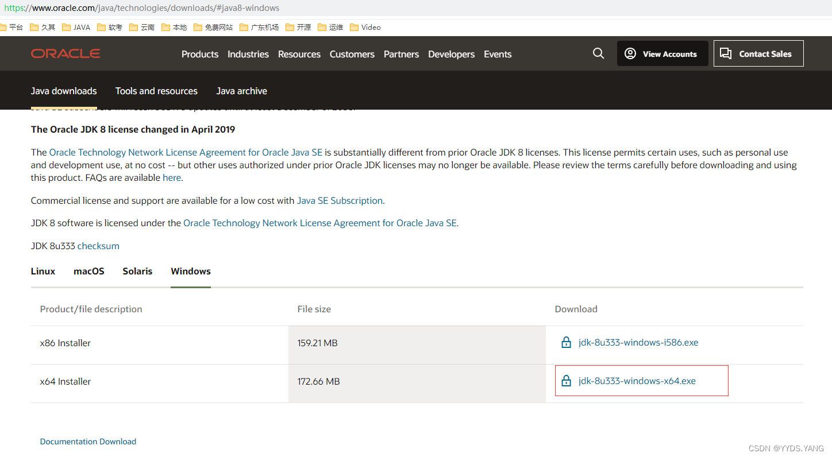Image resolution: width=832 pixels, height=457 pixels.
Task: Click the Oracle logo
Action: coord(66,53)
